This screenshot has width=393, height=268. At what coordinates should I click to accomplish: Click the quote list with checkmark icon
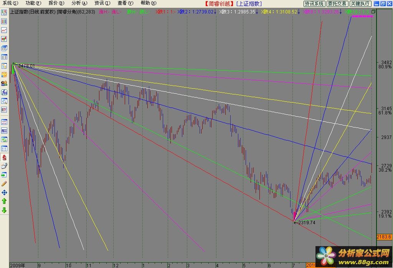(x=4, y=13)
